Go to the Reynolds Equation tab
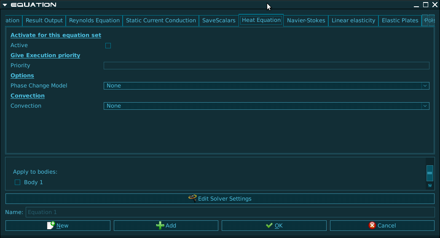This screenshot has width=440, height=238. (94, 20)
